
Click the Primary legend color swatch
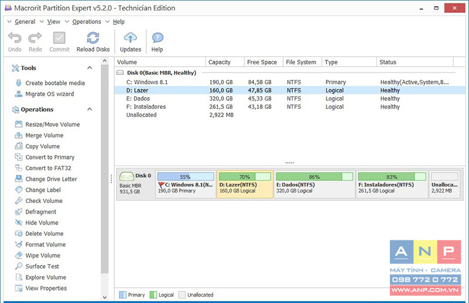(123, 295)
